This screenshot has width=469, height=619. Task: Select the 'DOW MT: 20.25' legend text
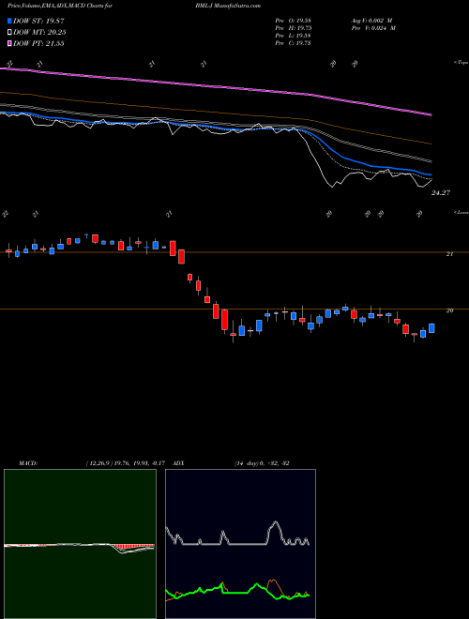point(39,33)
